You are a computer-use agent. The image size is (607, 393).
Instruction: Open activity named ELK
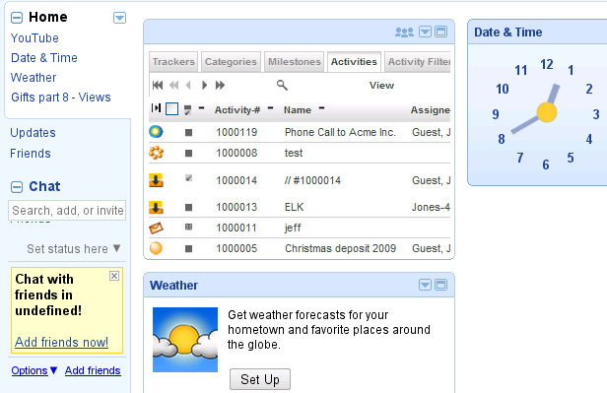(295, 207)
